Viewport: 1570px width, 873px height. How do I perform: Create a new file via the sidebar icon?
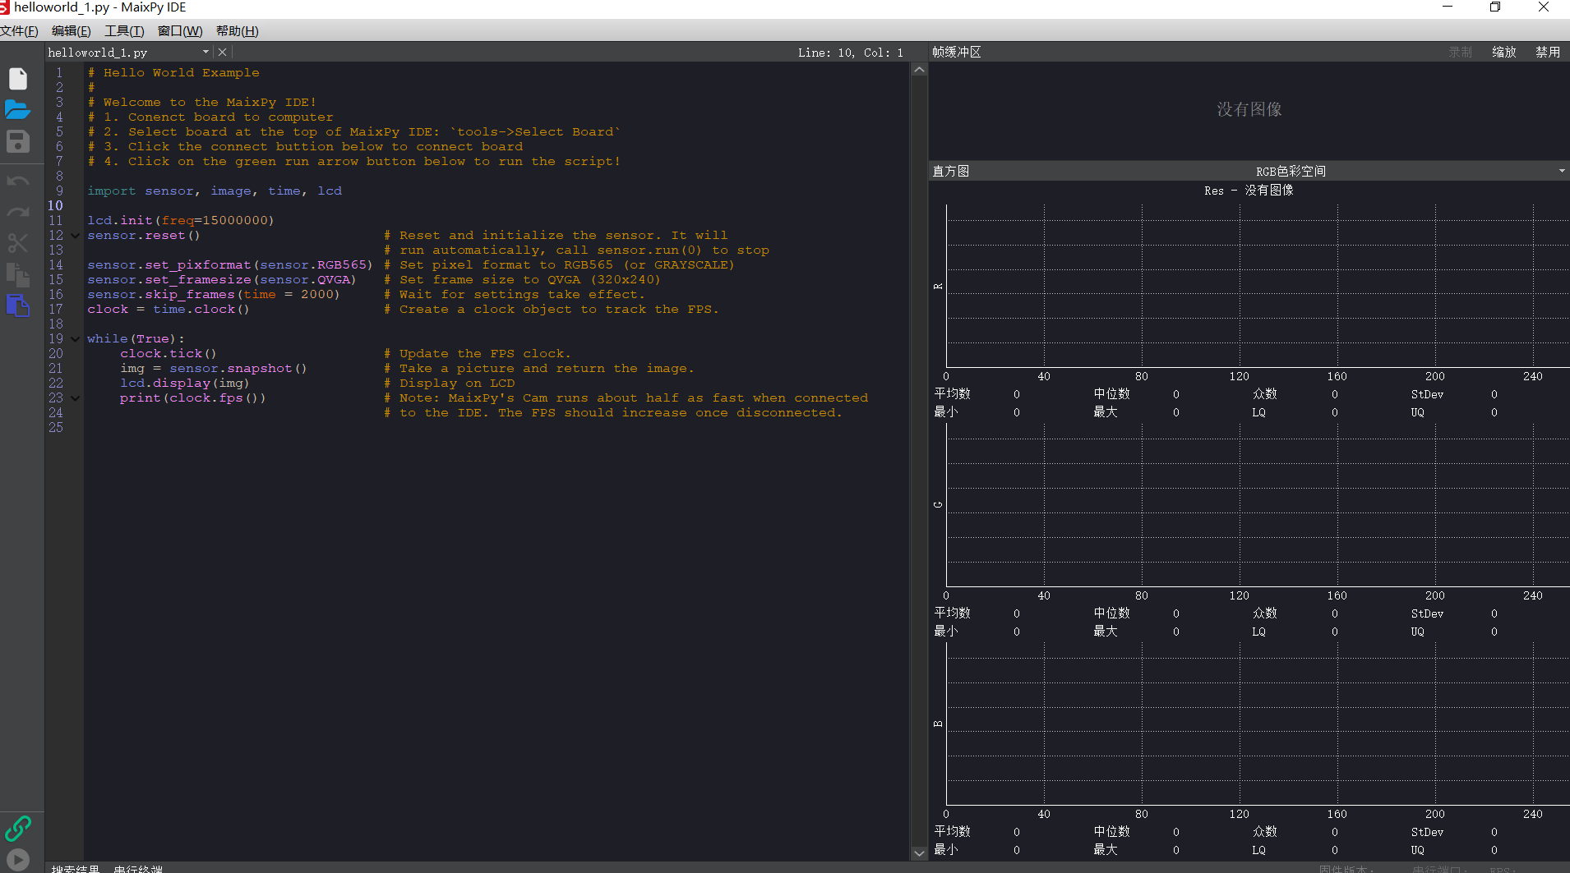click(x=18, y=79)
